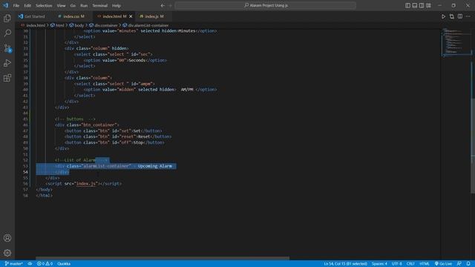
Task: Click the VS Code logo icon
Action: (5, 5)
